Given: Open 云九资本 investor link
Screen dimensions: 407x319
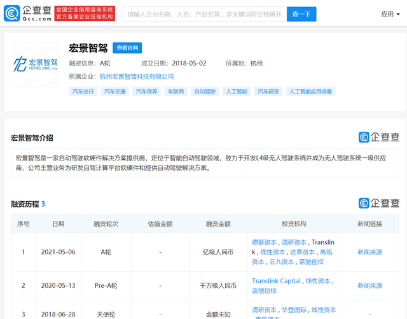Looking at the screenshot, I should click(282, 262).
